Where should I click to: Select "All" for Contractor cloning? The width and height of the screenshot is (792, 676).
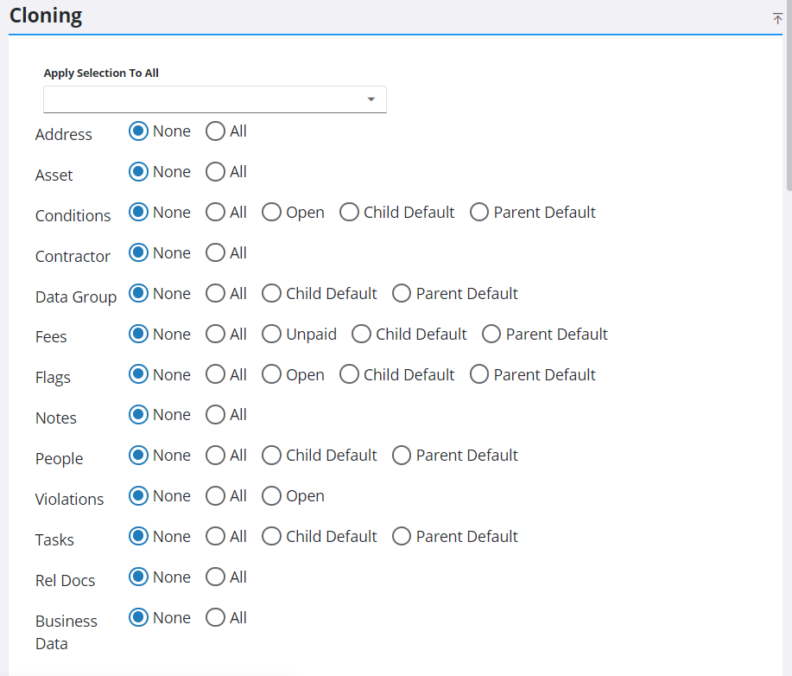tap(215, 253)
